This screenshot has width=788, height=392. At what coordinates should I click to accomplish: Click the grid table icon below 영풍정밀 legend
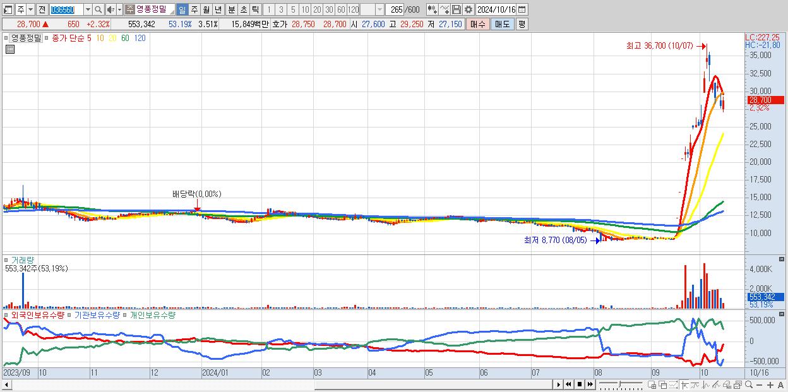[x=10, y=49]
